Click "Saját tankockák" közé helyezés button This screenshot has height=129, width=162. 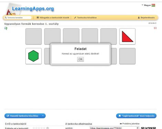(136, 116)
